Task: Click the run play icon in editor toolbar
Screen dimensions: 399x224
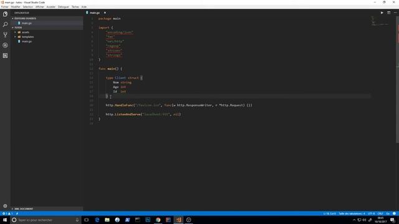Action: (382, 12)
